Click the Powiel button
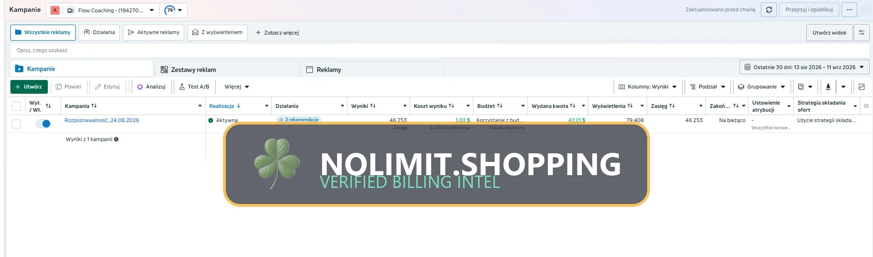The height and width of the screenshot is (257, 873). click(x=69, y=87)
